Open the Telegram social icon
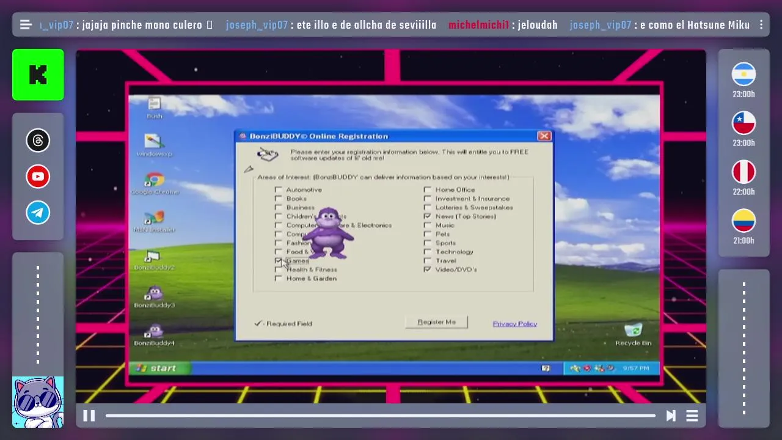782x440 pixels. 38,213
